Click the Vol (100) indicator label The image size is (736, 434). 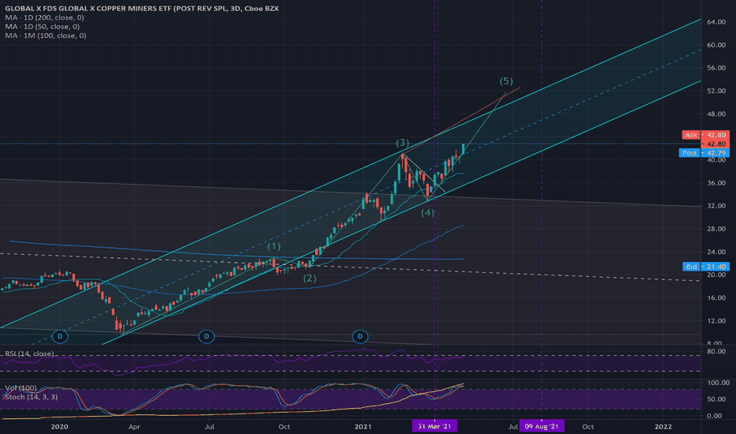(21, 387)
